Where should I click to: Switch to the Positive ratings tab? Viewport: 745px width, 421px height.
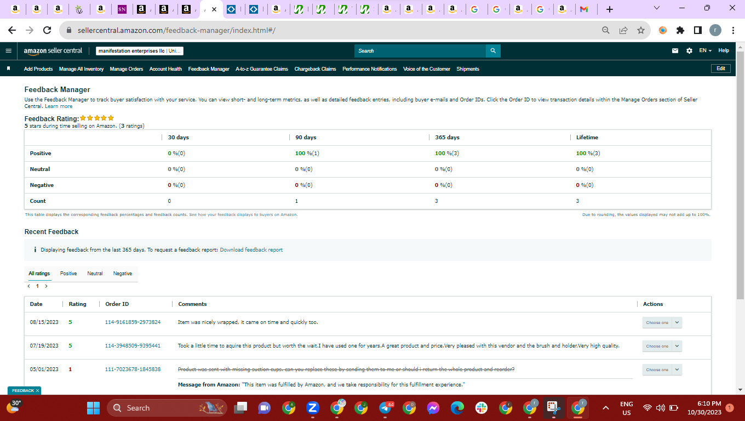pos(68,274)
